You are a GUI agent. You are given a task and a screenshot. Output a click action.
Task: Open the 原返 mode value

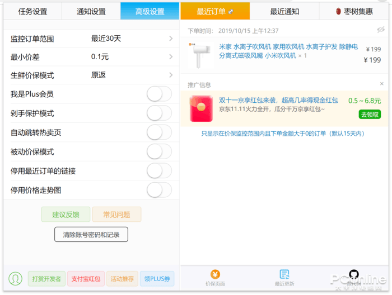tap(98, 75)
